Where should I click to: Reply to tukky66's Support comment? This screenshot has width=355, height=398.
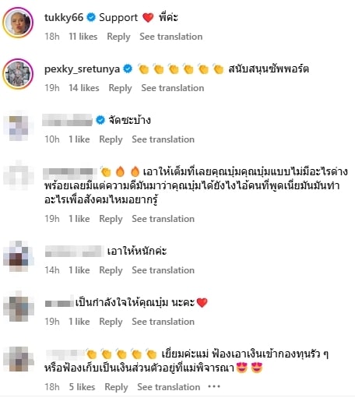118,37
